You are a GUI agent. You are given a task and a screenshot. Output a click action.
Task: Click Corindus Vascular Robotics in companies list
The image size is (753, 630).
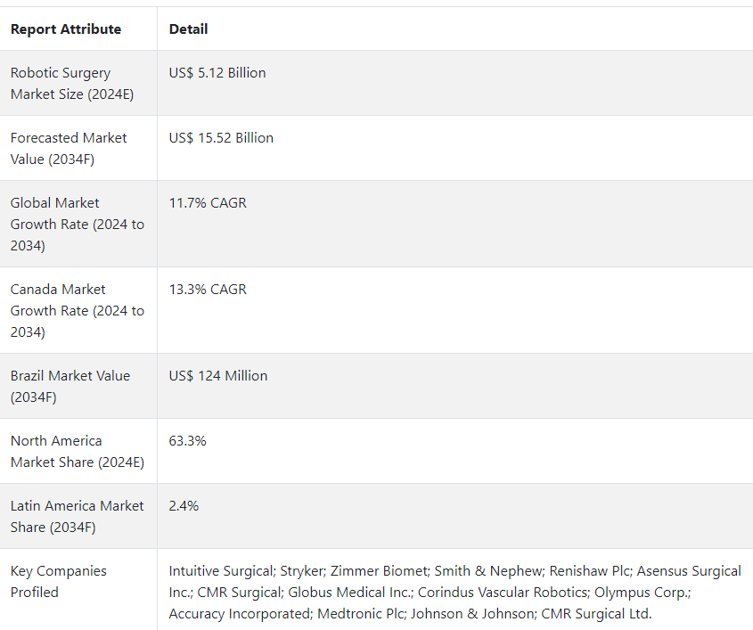tap(503, 592)
